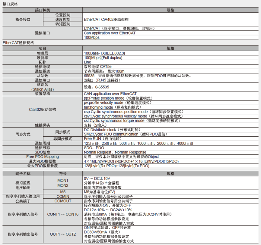The image size is (261, 245).
Task: Select the 非同步模式 cell
Action: point(63,139)
